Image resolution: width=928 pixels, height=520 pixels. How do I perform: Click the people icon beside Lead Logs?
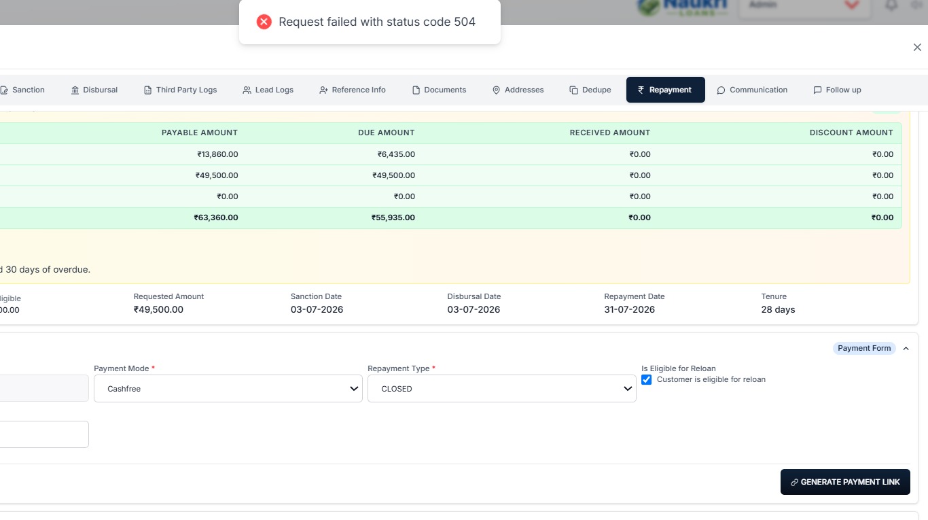[247, 90]
